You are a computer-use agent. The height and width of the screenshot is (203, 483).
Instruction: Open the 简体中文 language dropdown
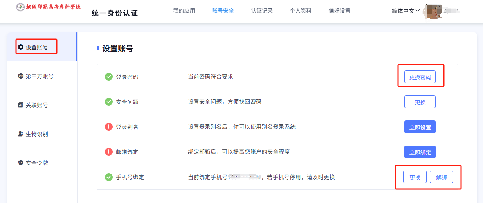point(406,11)
